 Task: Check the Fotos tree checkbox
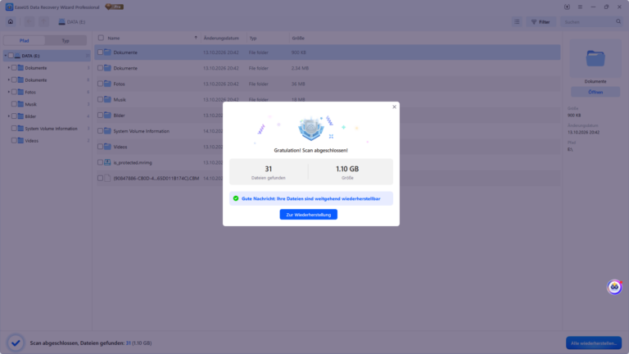[x=14, y=92]
